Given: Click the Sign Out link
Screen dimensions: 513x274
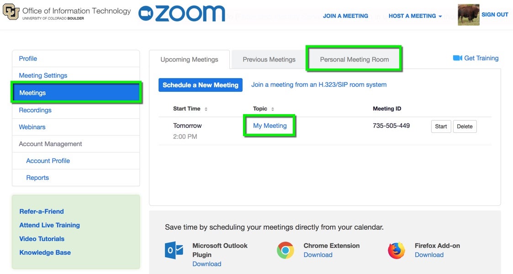Looking at the screenshot, I should (x=495, y=15).
